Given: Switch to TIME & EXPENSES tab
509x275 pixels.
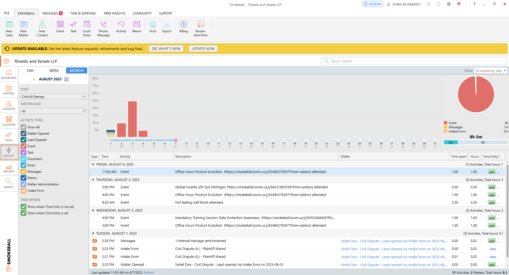Looking at the screenshot, I should 83,13.
